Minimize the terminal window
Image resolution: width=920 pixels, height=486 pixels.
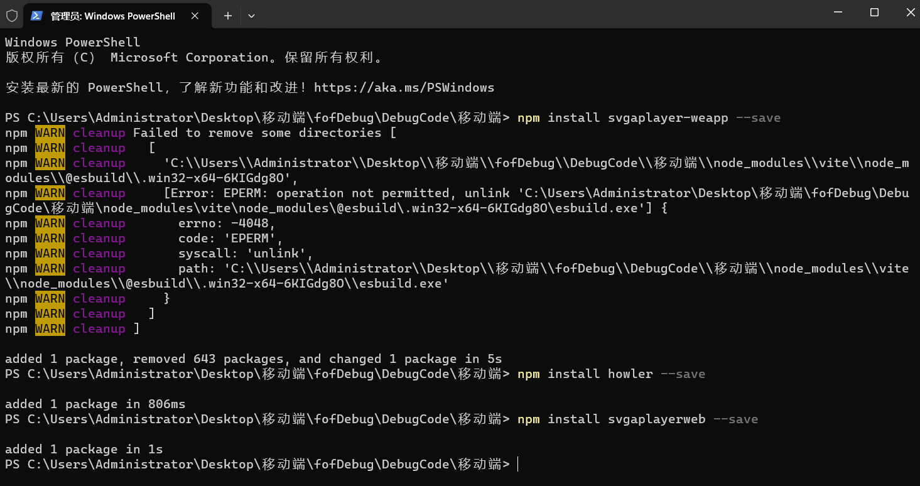click(x=838, y=13)
